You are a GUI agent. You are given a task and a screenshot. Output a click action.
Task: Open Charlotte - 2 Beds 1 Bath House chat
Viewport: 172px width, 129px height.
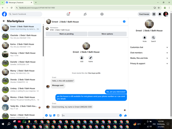click(21, 36)
